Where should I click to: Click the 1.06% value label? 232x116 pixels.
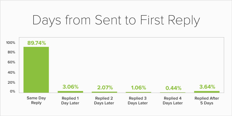tap(139, 88)
